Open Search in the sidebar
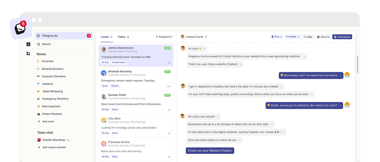Image resolution: width=380 pixels, height=162 pixels. pos(44,44)
